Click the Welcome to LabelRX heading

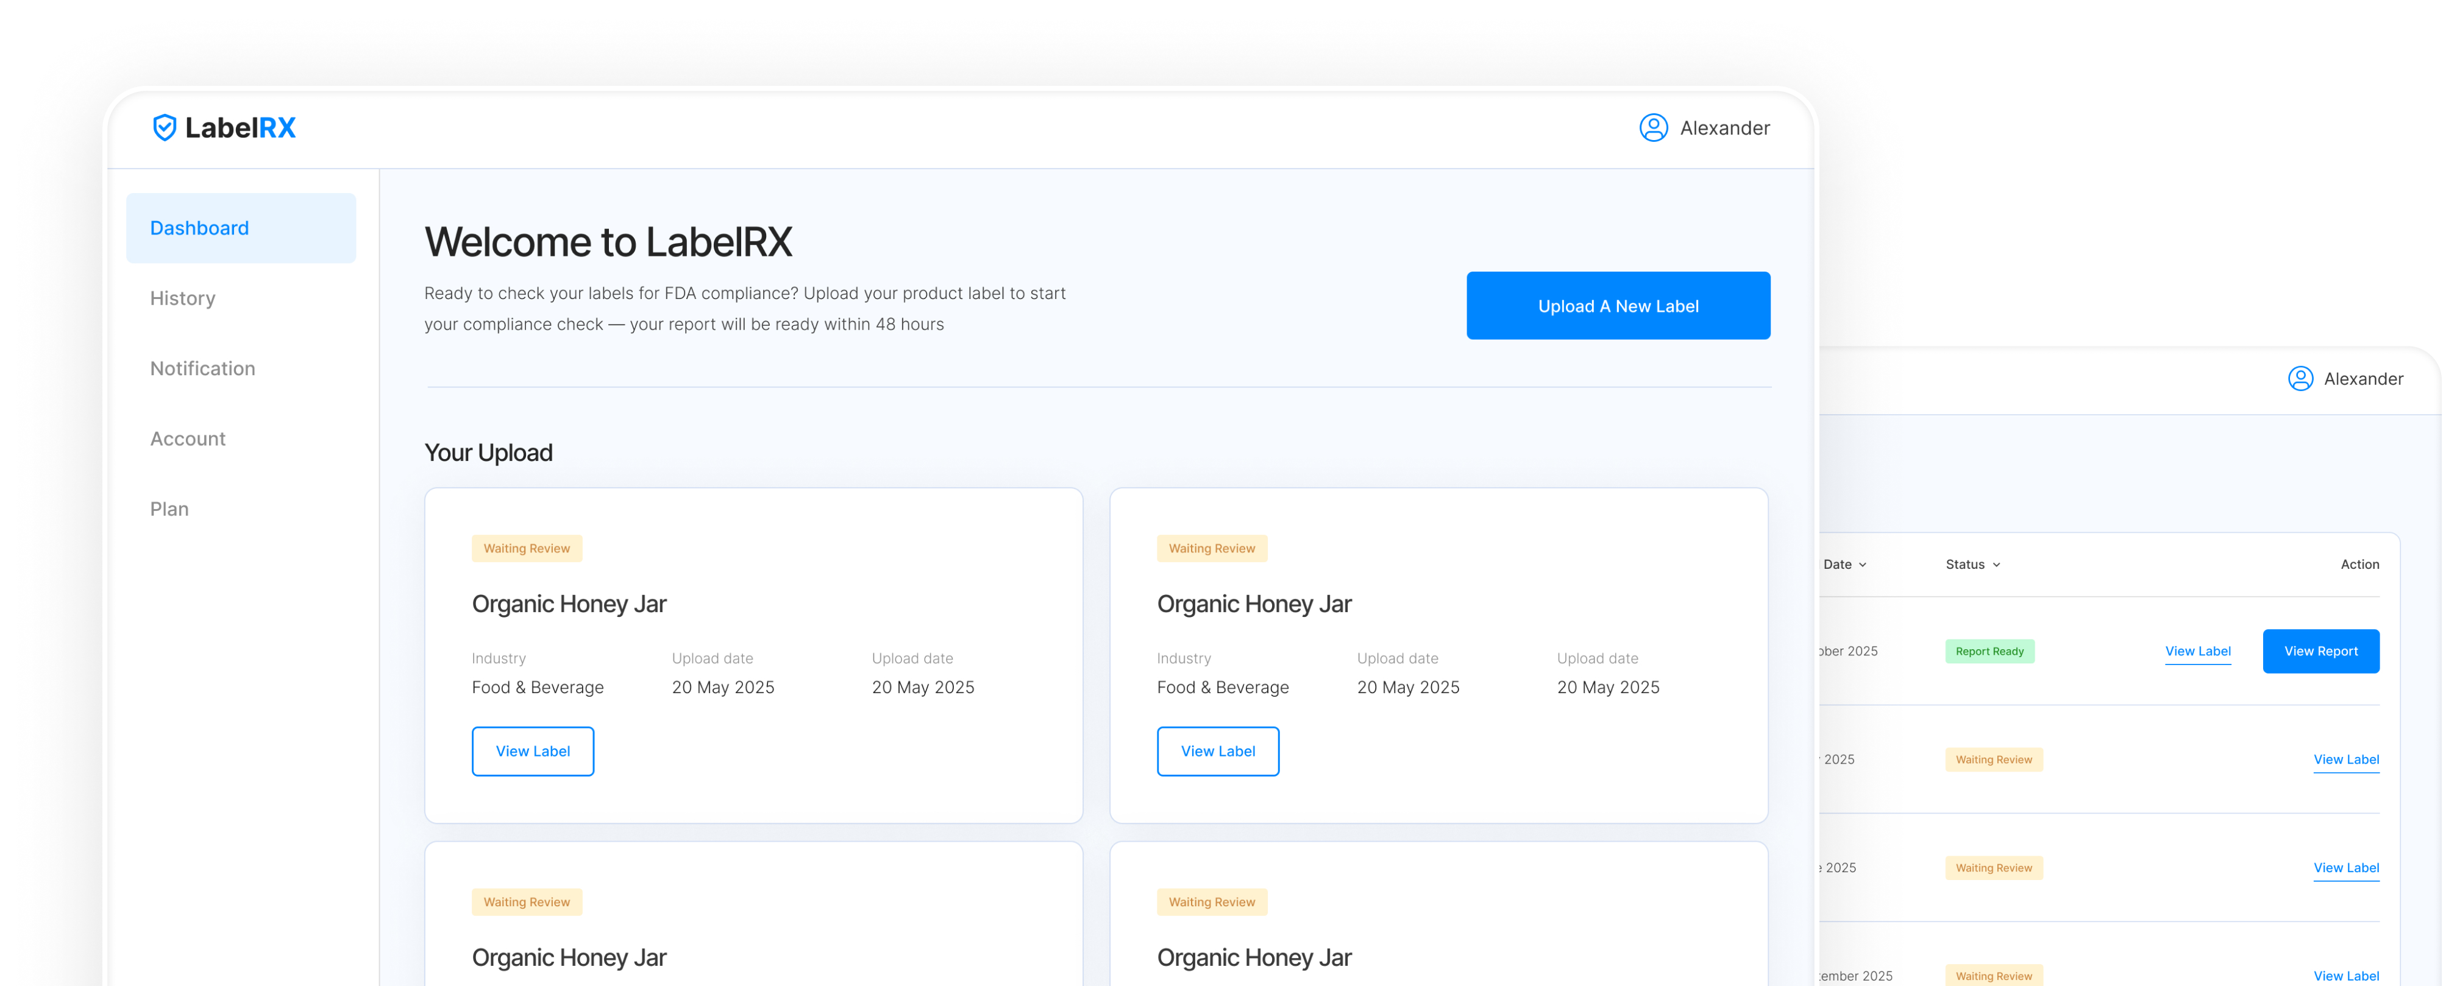pos(608,241)
